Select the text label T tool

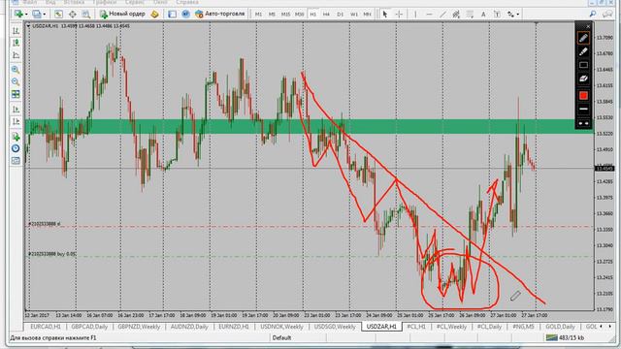(497, 15)
